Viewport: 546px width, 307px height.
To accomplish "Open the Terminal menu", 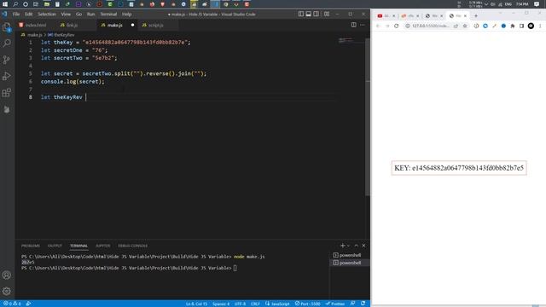I will (108, 14).
